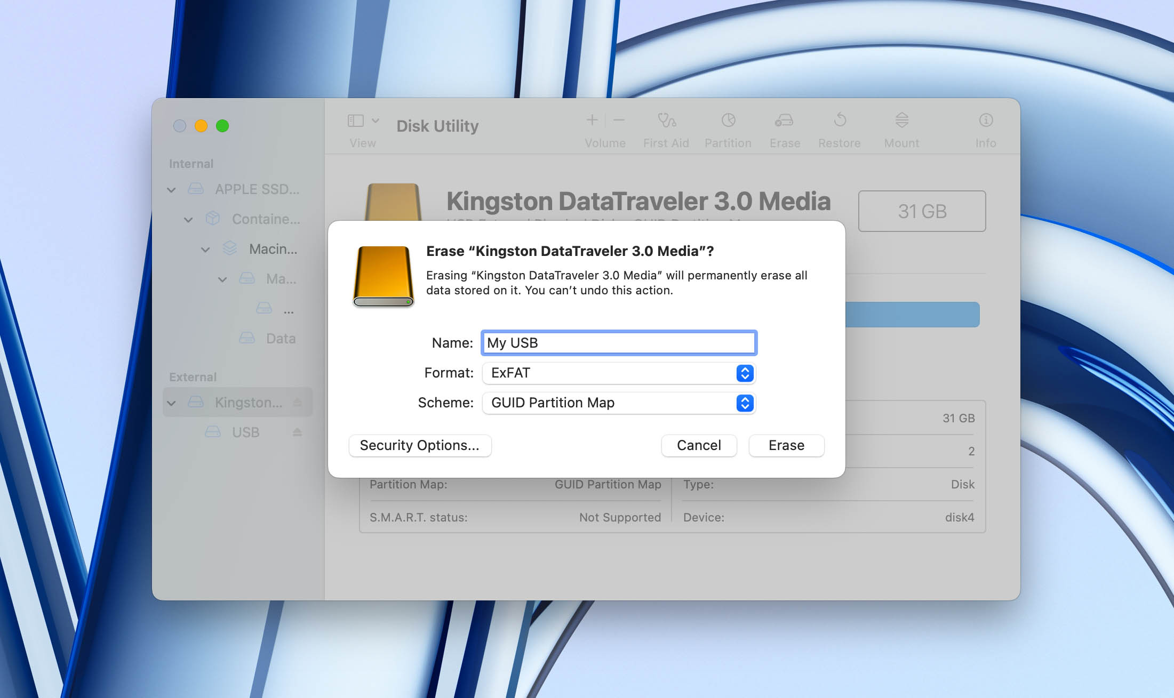Open Security Options
1174x698 pixels.
420,446
